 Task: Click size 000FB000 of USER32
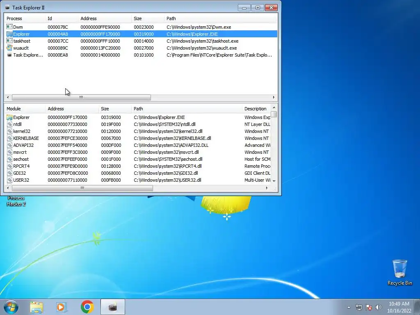point(111,180)
